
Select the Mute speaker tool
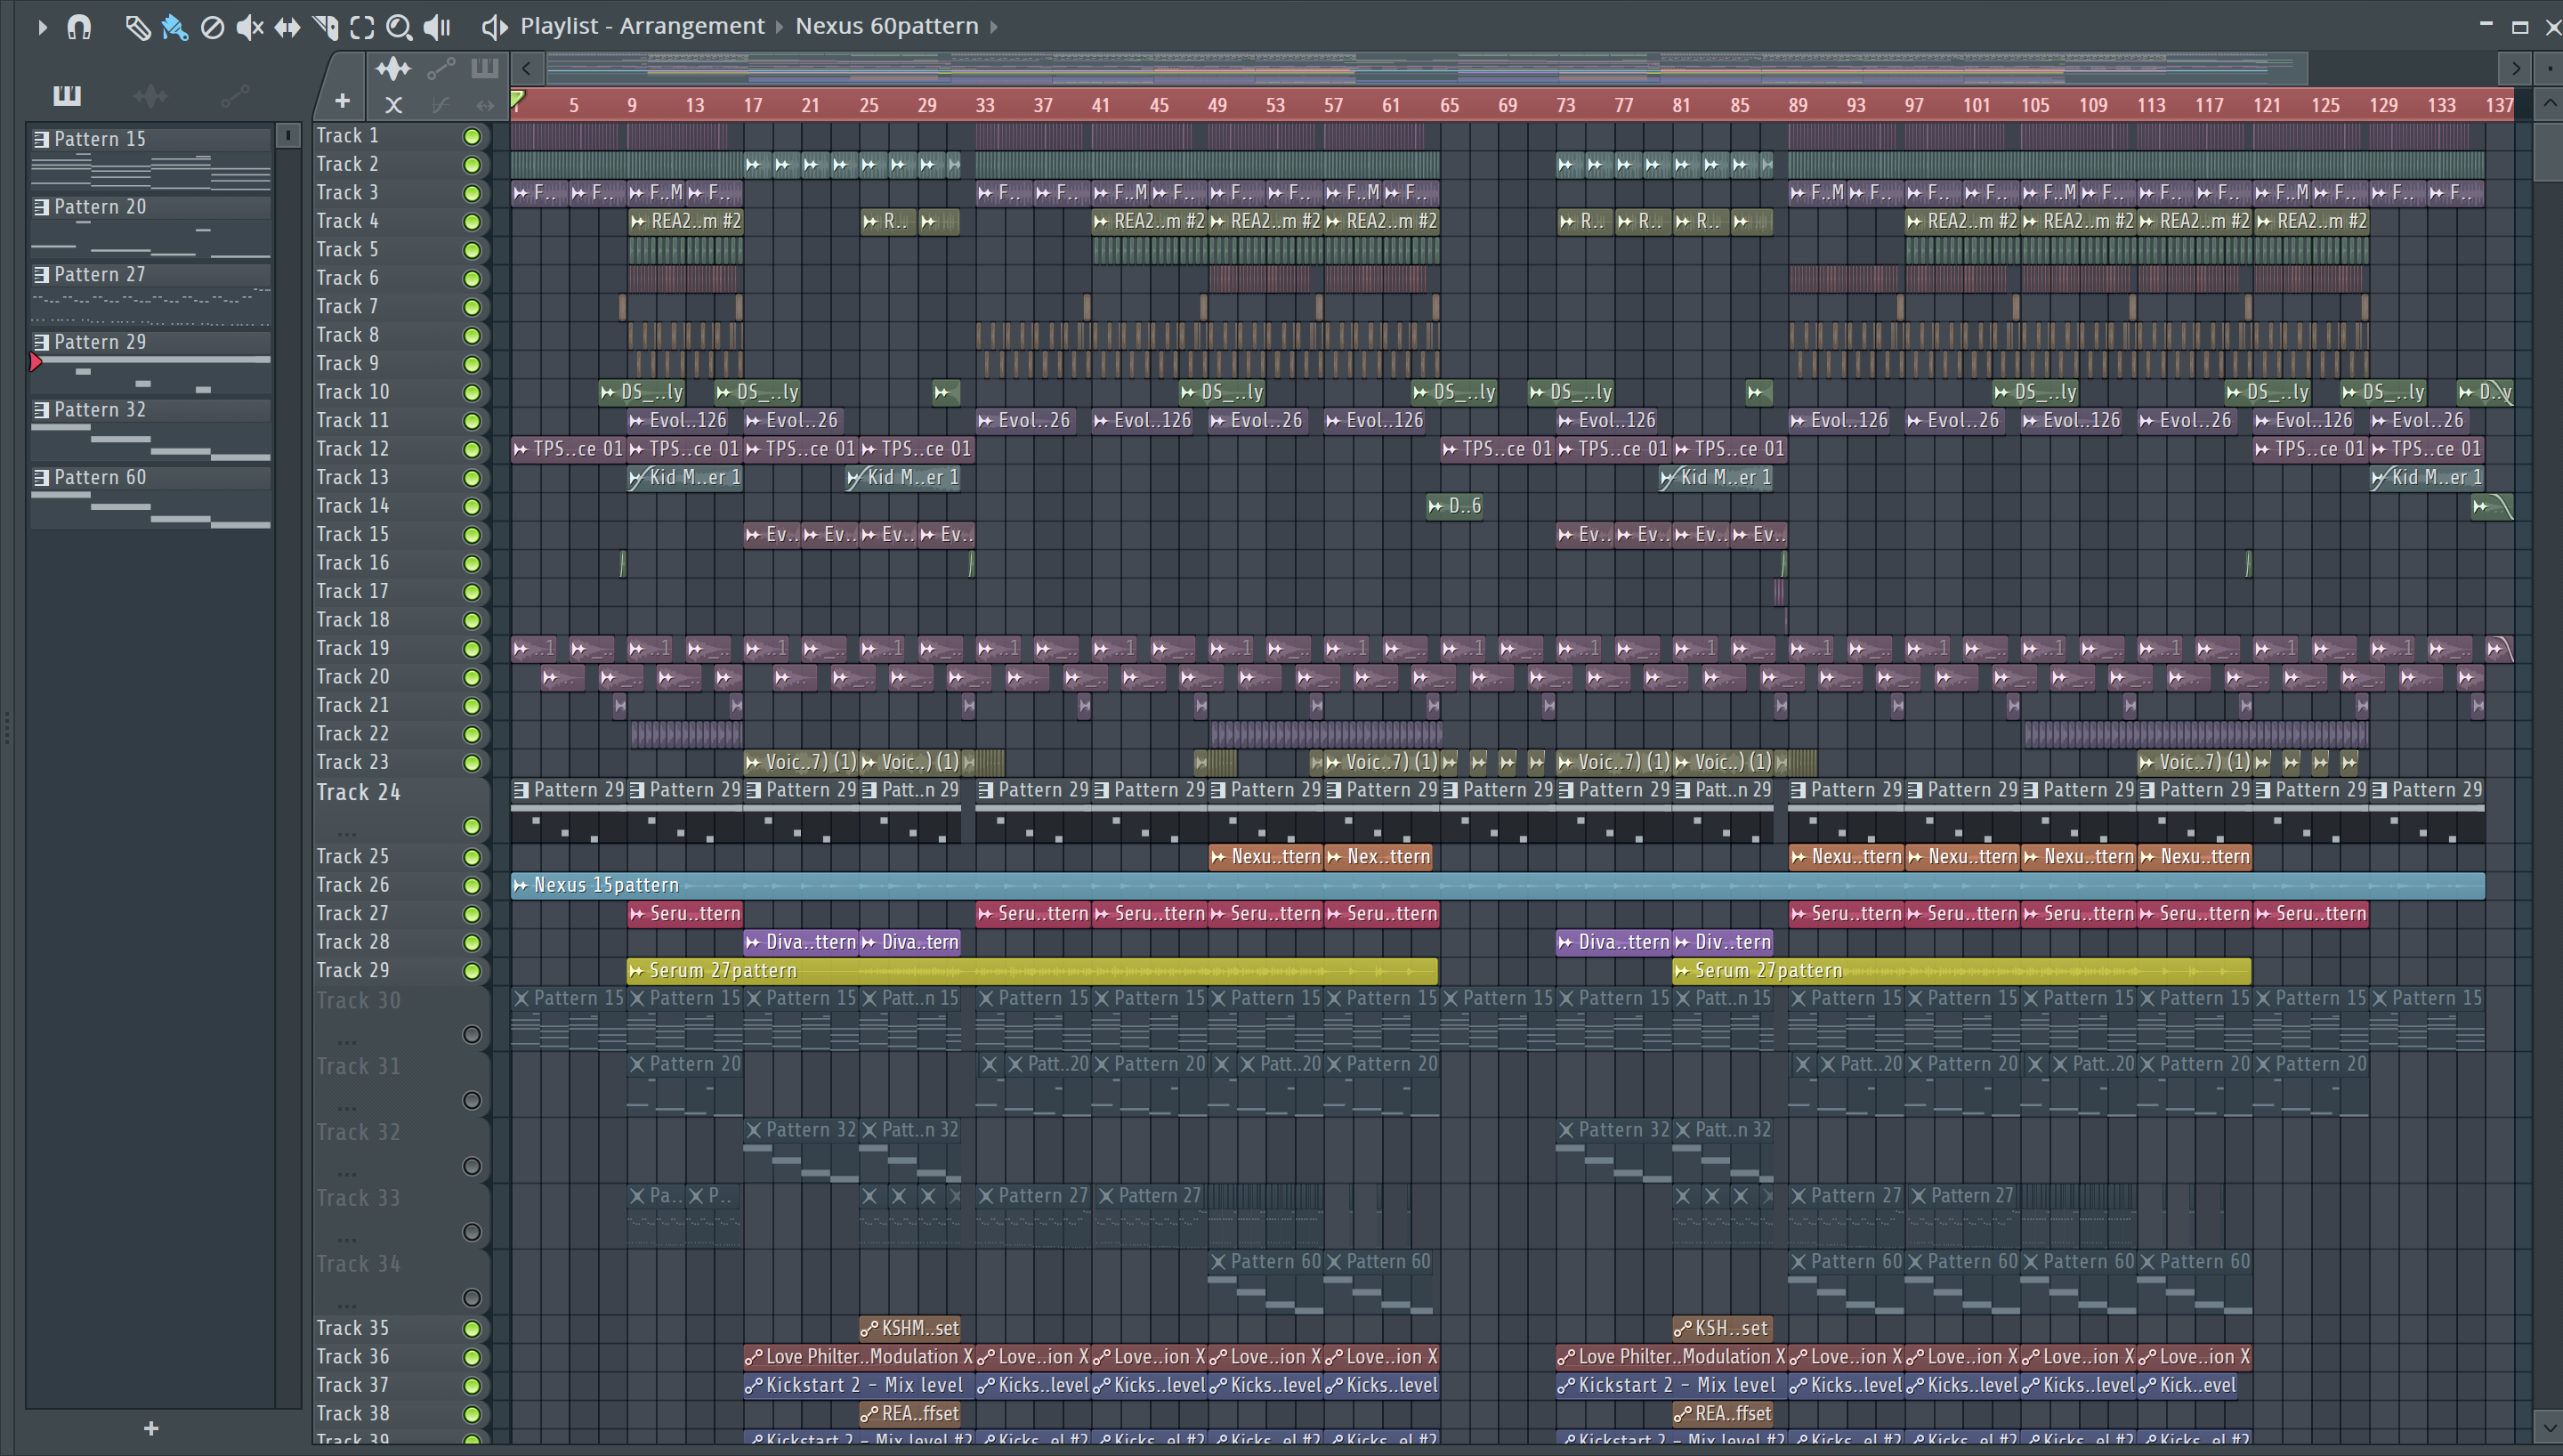click(250, 27)
